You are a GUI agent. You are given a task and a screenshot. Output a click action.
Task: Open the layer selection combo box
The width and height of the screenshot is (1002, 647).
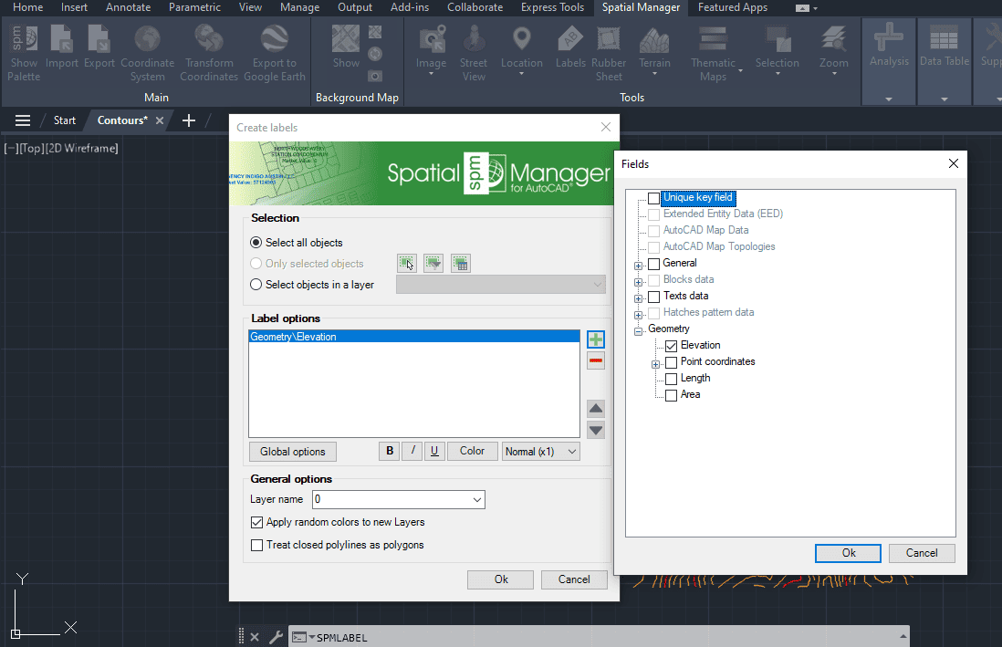(x=500, y=285)
